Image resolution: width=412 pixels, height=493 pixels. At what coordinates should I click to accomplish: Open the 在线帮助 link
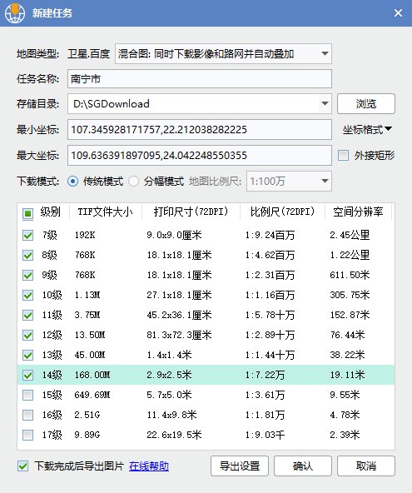point(149,466)
